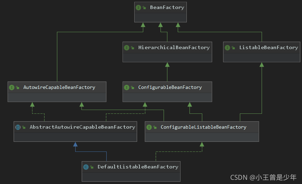Click the interface icon of ConfigurableBeanFactory

[127, 88]
